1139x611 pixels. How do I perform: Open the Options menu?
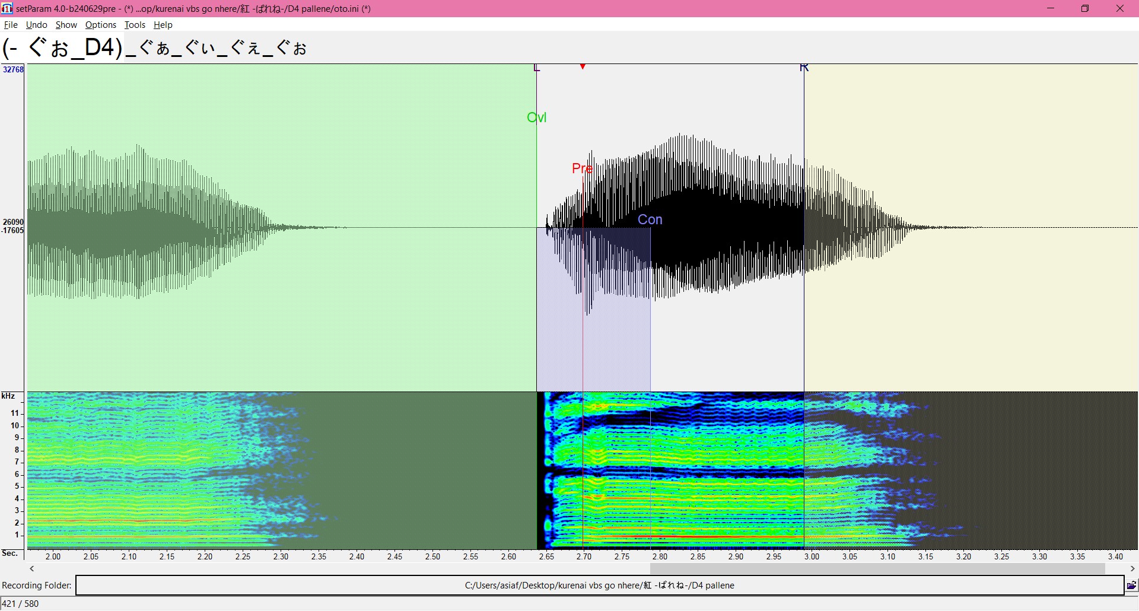click(x=100, y=25)
